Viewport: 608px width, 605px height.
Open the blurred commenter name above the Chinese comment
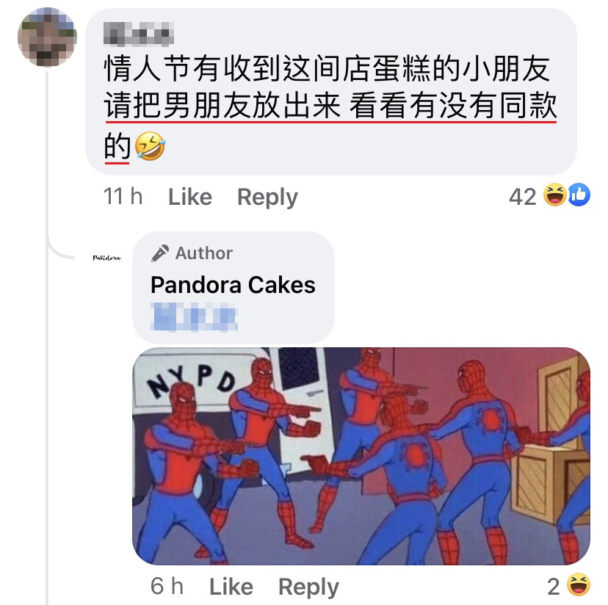point(139,34)
